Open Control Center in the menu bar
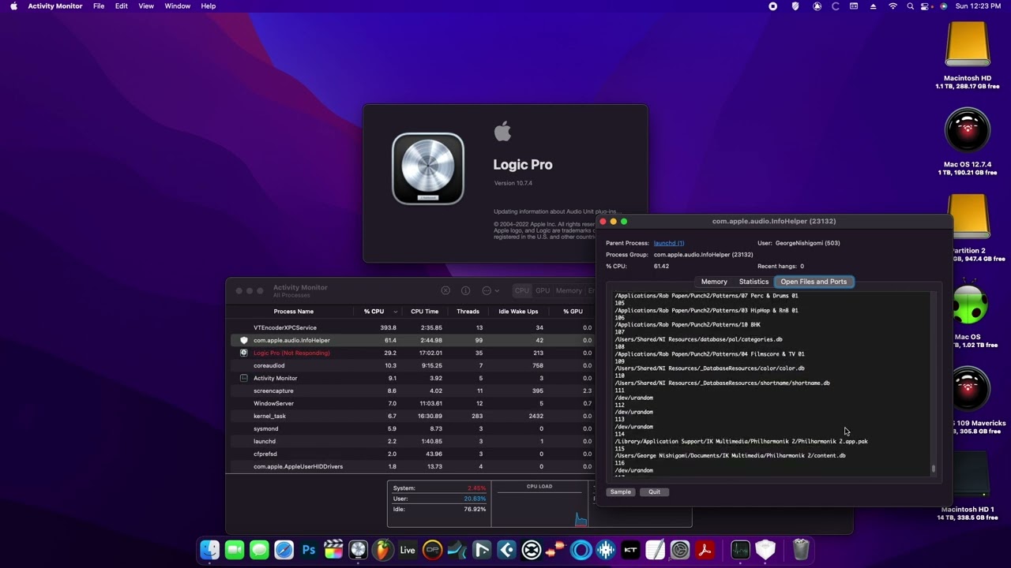This screenshot has height=568, width=1011. point(926,6)
